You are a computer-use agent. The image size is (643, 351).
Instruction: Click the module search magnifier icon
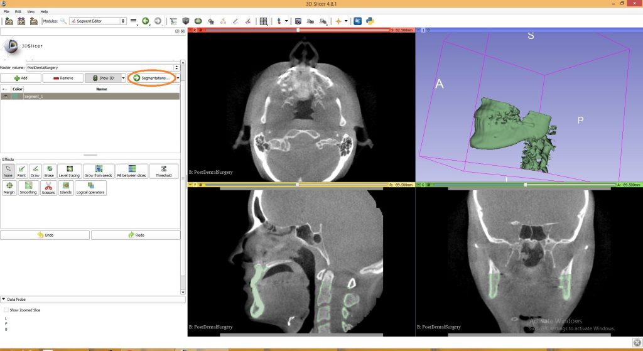tap(63, 21)
